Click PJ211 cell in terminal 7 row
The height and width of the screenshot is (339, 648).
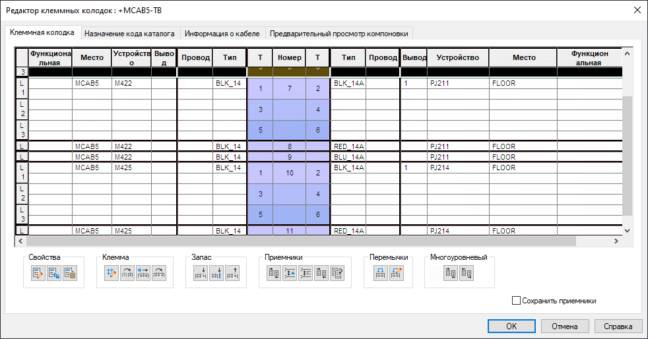458,83
